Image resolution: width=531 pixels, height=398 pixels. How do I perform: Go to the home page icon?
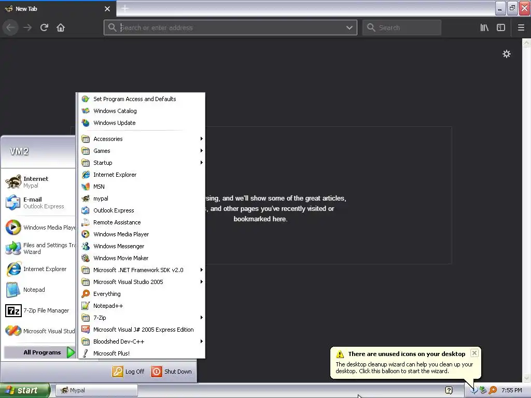pos(61,27)
